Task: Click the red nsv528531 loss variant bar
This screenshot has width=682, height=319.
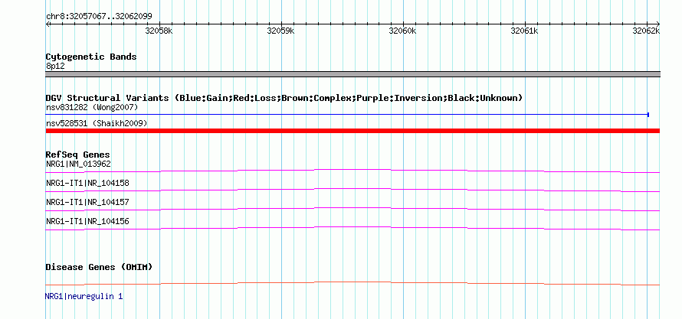Action: [352, 131]
